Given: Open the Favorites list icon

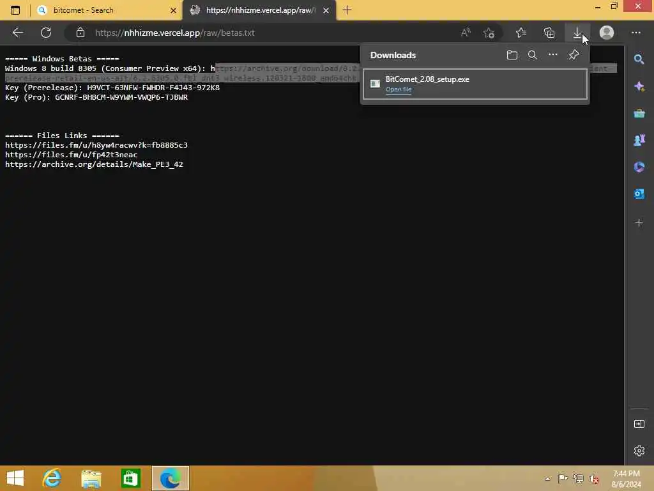Looking at the screenshot, I should pyautogui.click(x=521, y=33).
